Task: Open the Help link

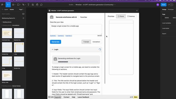Action: pos(73,97)
